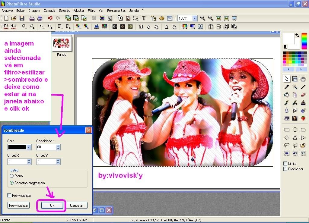309x223 pixels.
Task: Click the Undo arrow icon
Action: (50, 18)
